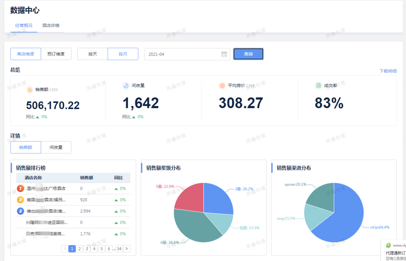Click the rank 1 medal icon

(x=20, y=188)
